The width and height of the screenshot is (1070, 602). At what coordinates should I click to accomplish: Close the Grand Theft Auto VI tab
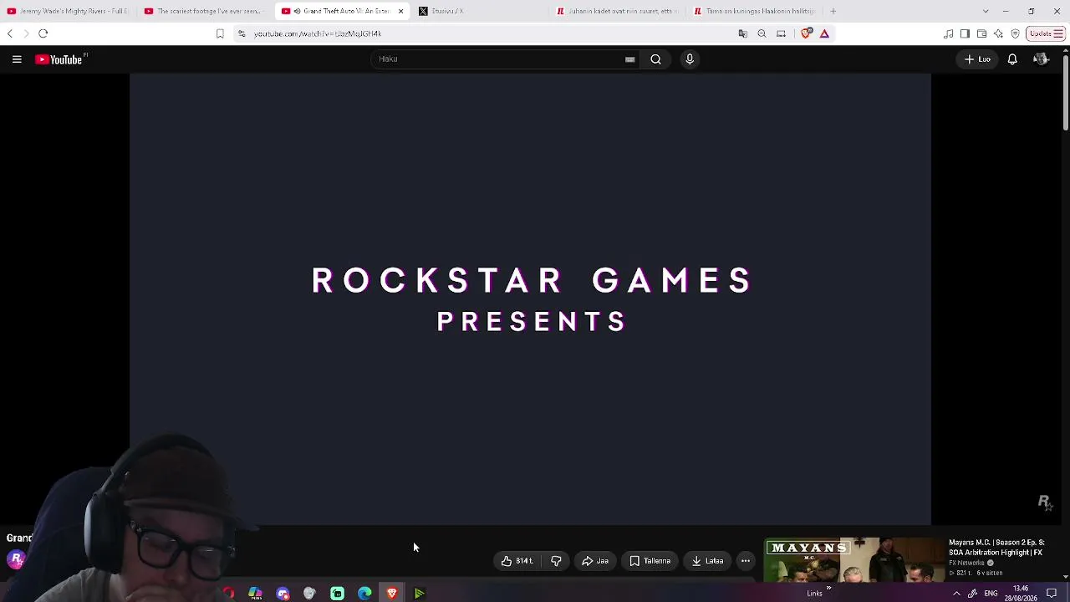[x=401, y=12]
